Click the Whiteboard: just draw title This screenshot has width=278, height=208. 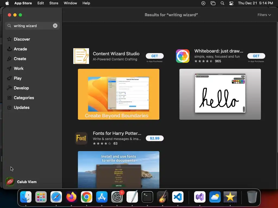219,51
